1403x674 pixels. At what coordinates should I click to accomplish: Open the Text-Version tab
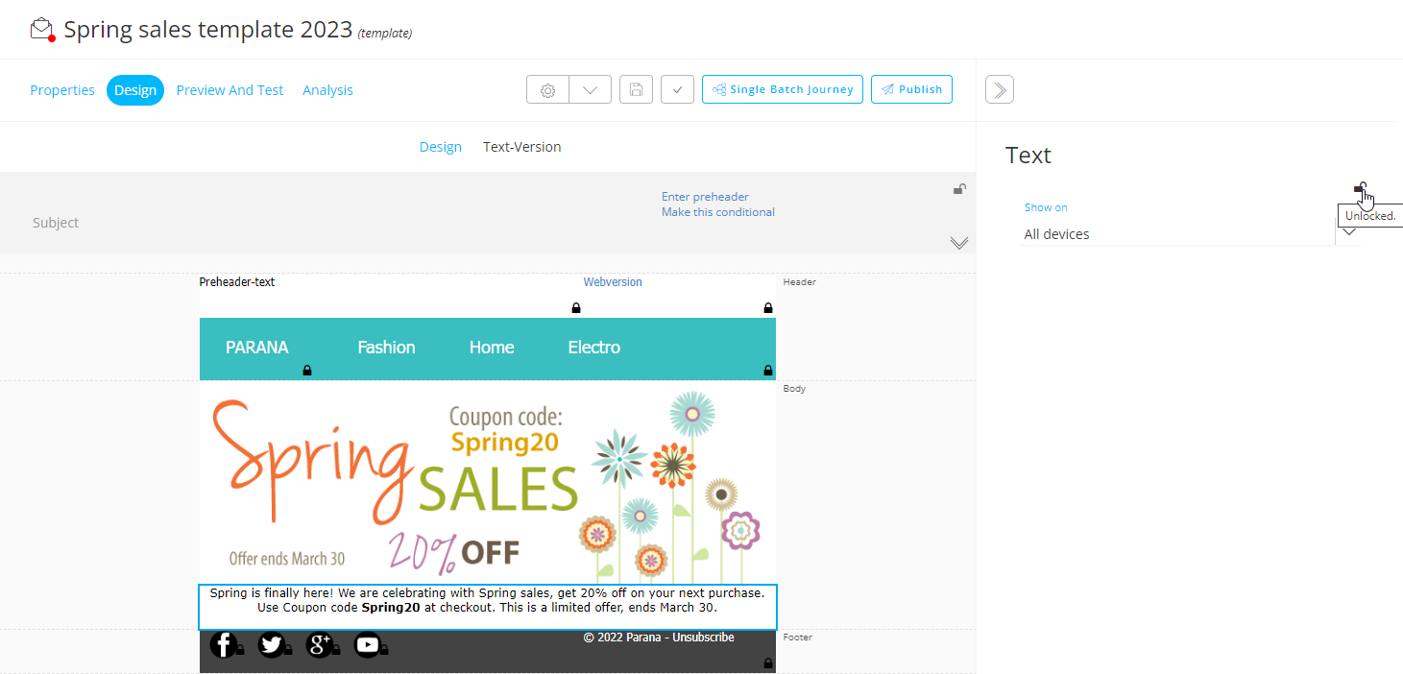pos(521,147)
